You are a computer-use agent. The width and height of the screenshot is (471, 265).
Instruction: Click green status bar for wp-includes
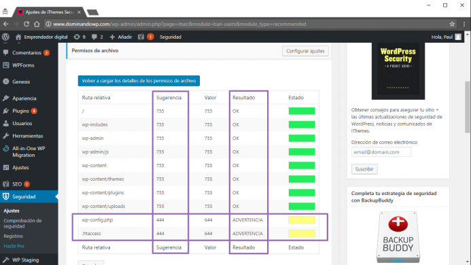point(302,124)
